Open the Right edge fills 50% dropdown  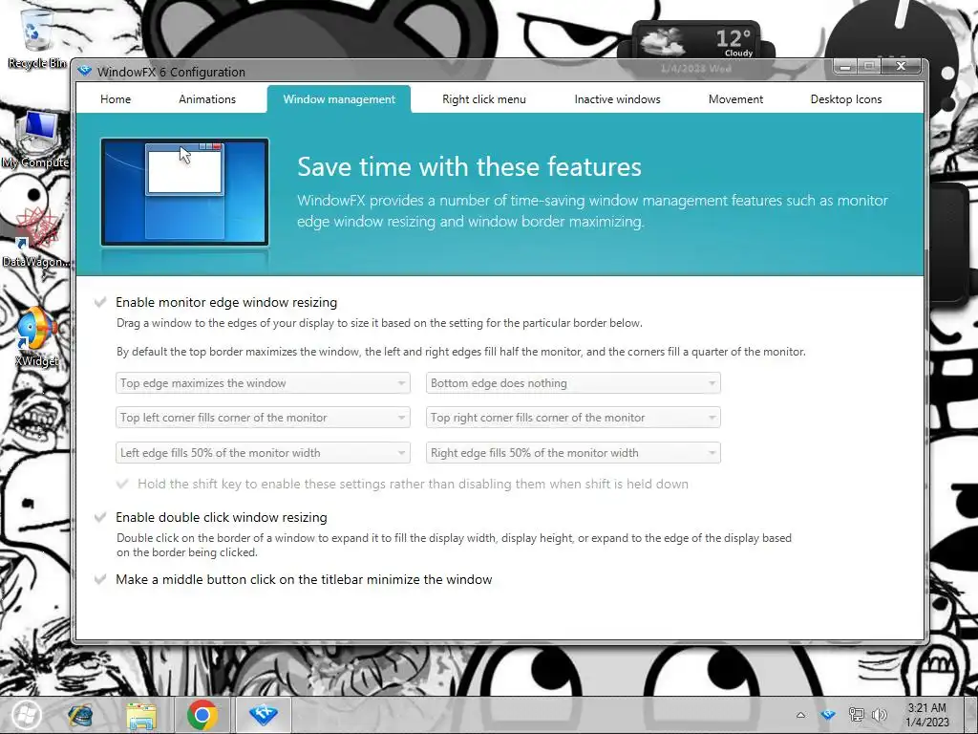click(573, 453)
